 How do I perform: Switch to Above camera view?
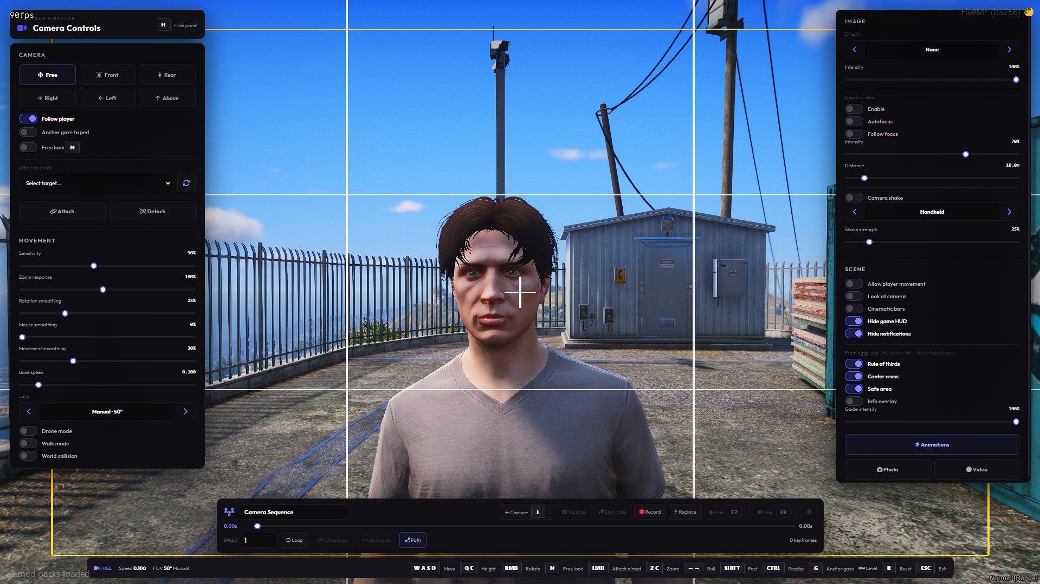[x=167, y=98]
